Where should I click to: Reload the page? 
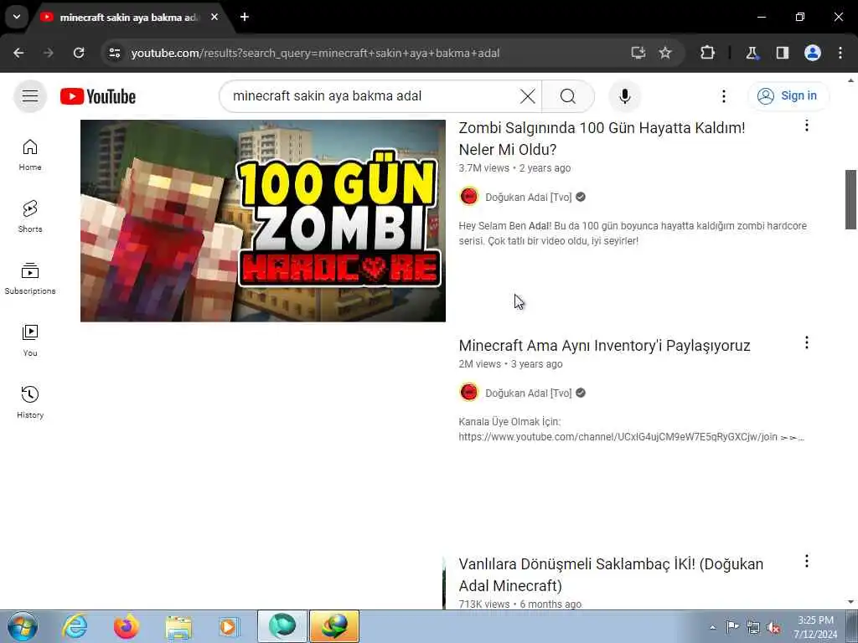tap(79, 53)
